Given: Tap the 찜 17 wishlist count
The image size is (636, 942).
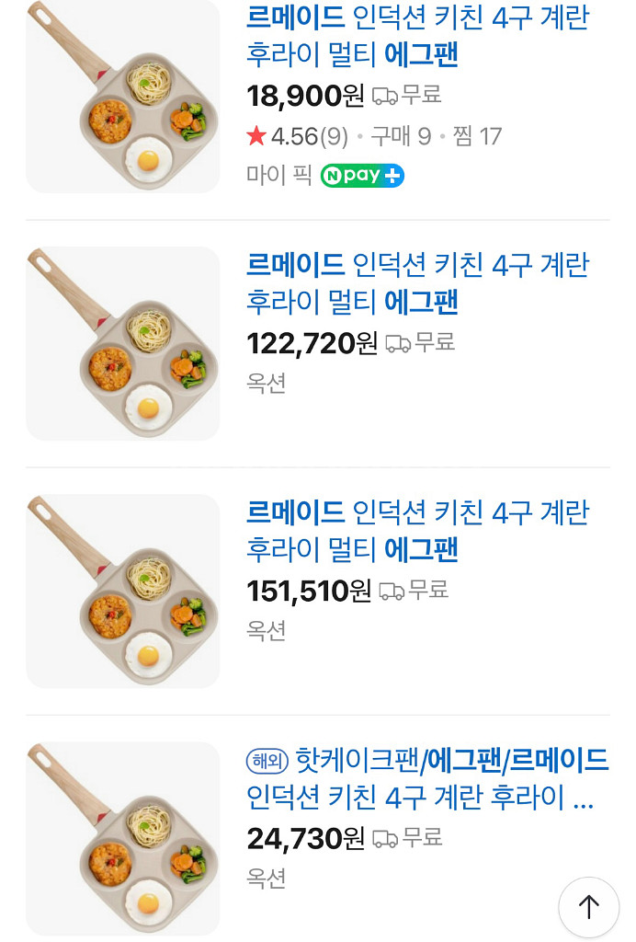Looking at the screenshot, I should coord(477,137).
